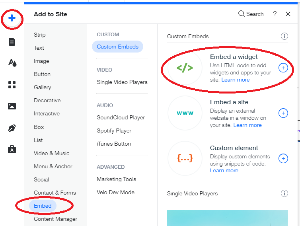Open the Pages menu icon in sidebar
This screenshot has height=226, width=300.
[x=12, y=42]
